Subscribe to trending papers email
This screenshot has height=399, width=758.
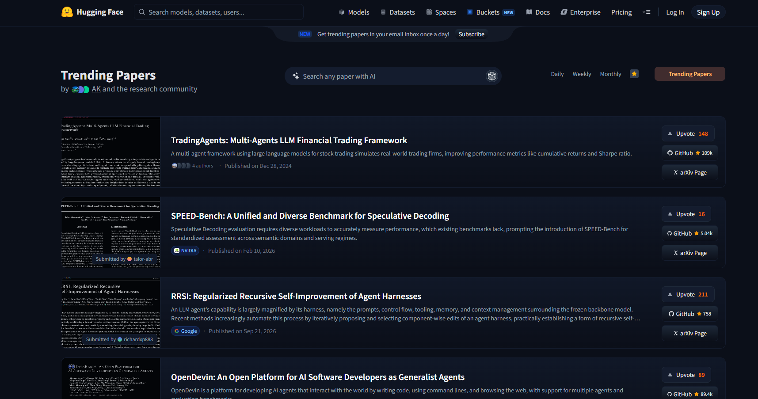(x=471, y=34)
